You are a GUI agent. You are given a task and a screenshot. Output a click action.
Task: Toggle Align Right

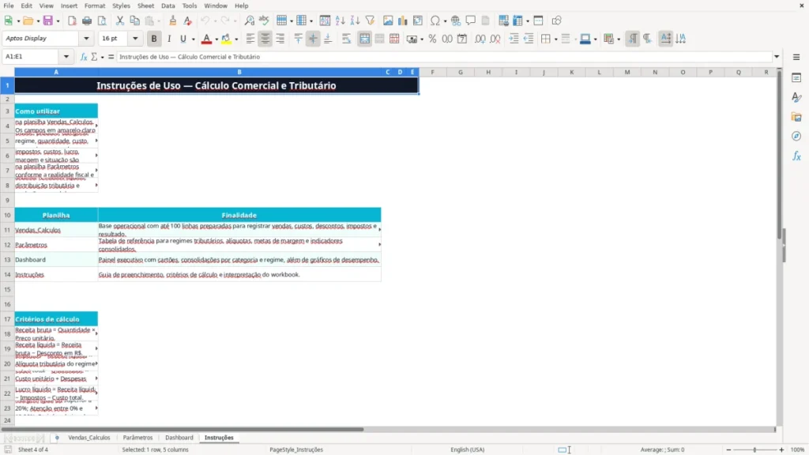tap(280, 39)
